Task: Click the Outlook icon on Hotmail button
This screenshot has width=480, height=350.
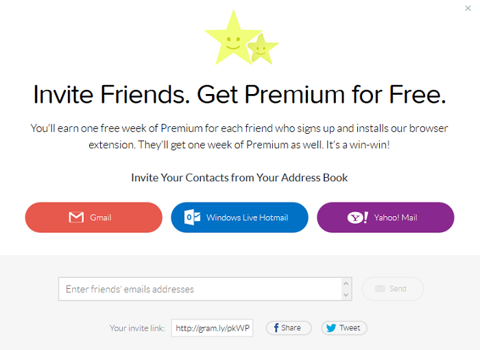Action: 193,218
